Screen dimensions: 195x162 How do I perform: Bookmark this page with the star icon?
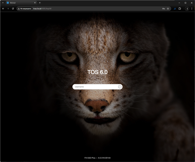point(168,9)
